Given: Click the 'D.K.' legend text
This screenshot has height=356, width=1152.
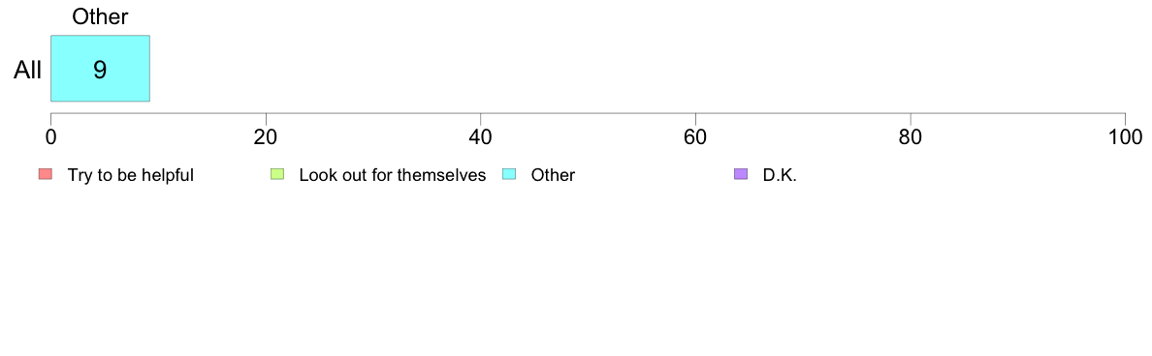Looking at the screenshot, I should tap(780, 175).
